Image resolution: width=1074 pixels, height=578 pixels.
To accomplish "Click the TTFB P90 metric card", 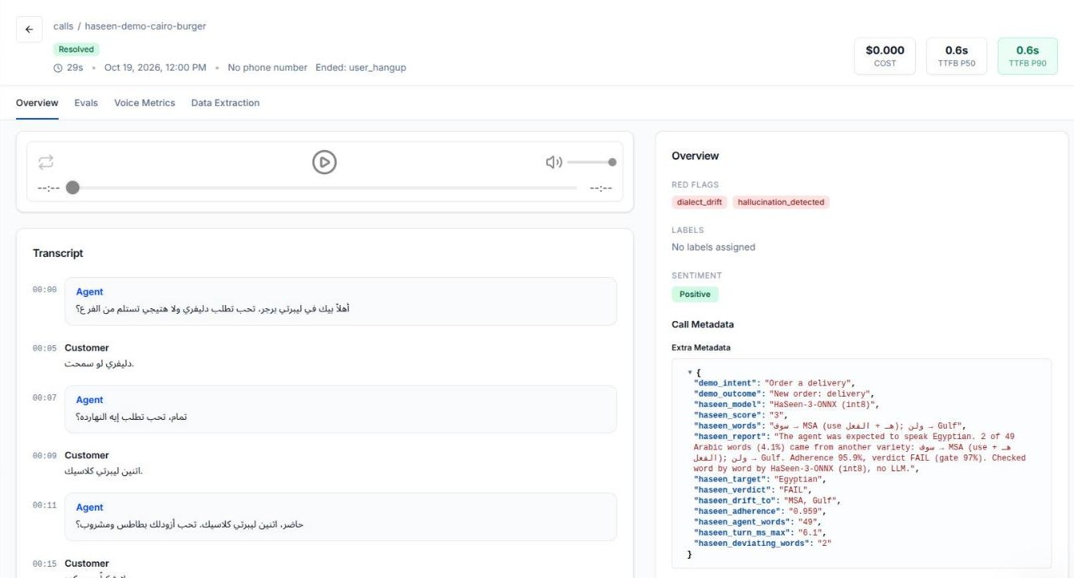I will point(1027,55).
